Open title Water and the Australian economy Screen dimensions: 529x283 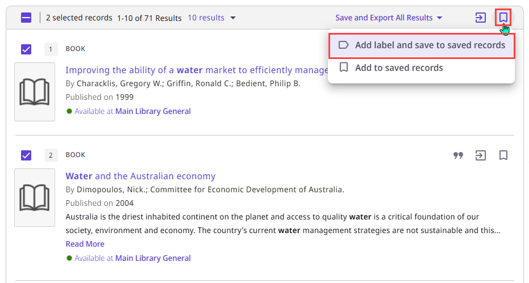(140, 176)
